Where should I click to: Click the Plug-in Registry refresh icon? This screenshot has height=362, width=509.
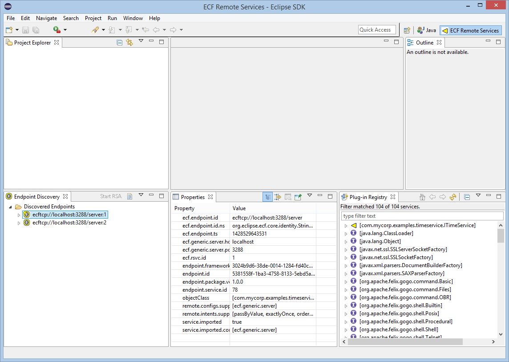(453, 197)
